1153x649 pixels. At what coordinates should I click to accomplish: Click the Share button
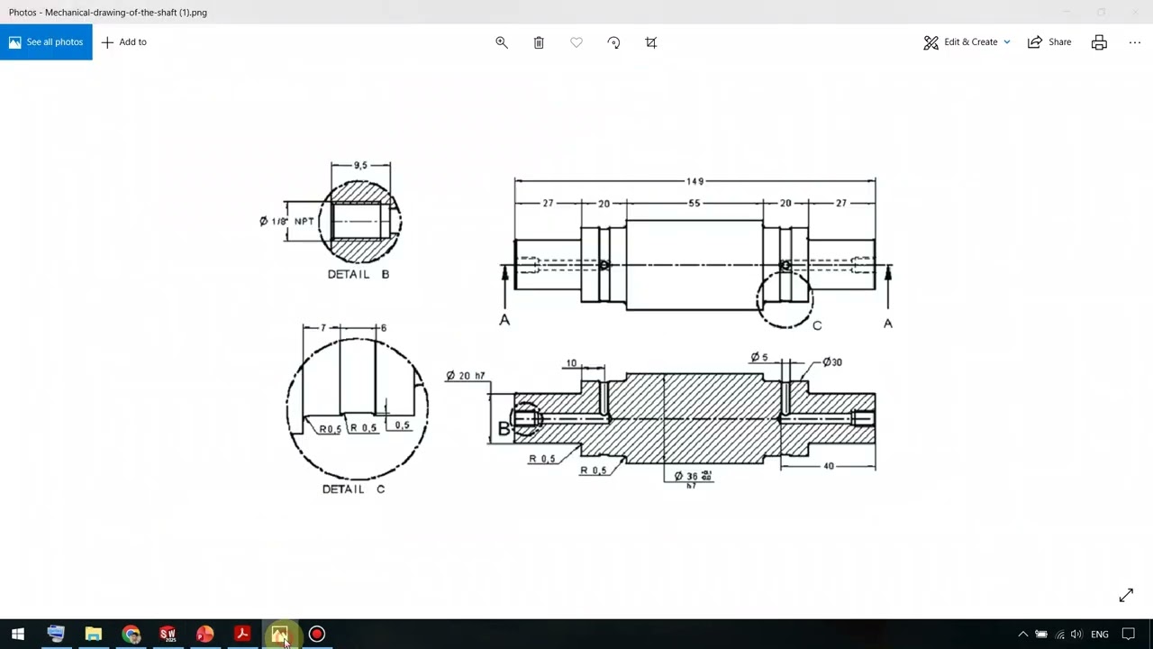tap(1049, 42)
